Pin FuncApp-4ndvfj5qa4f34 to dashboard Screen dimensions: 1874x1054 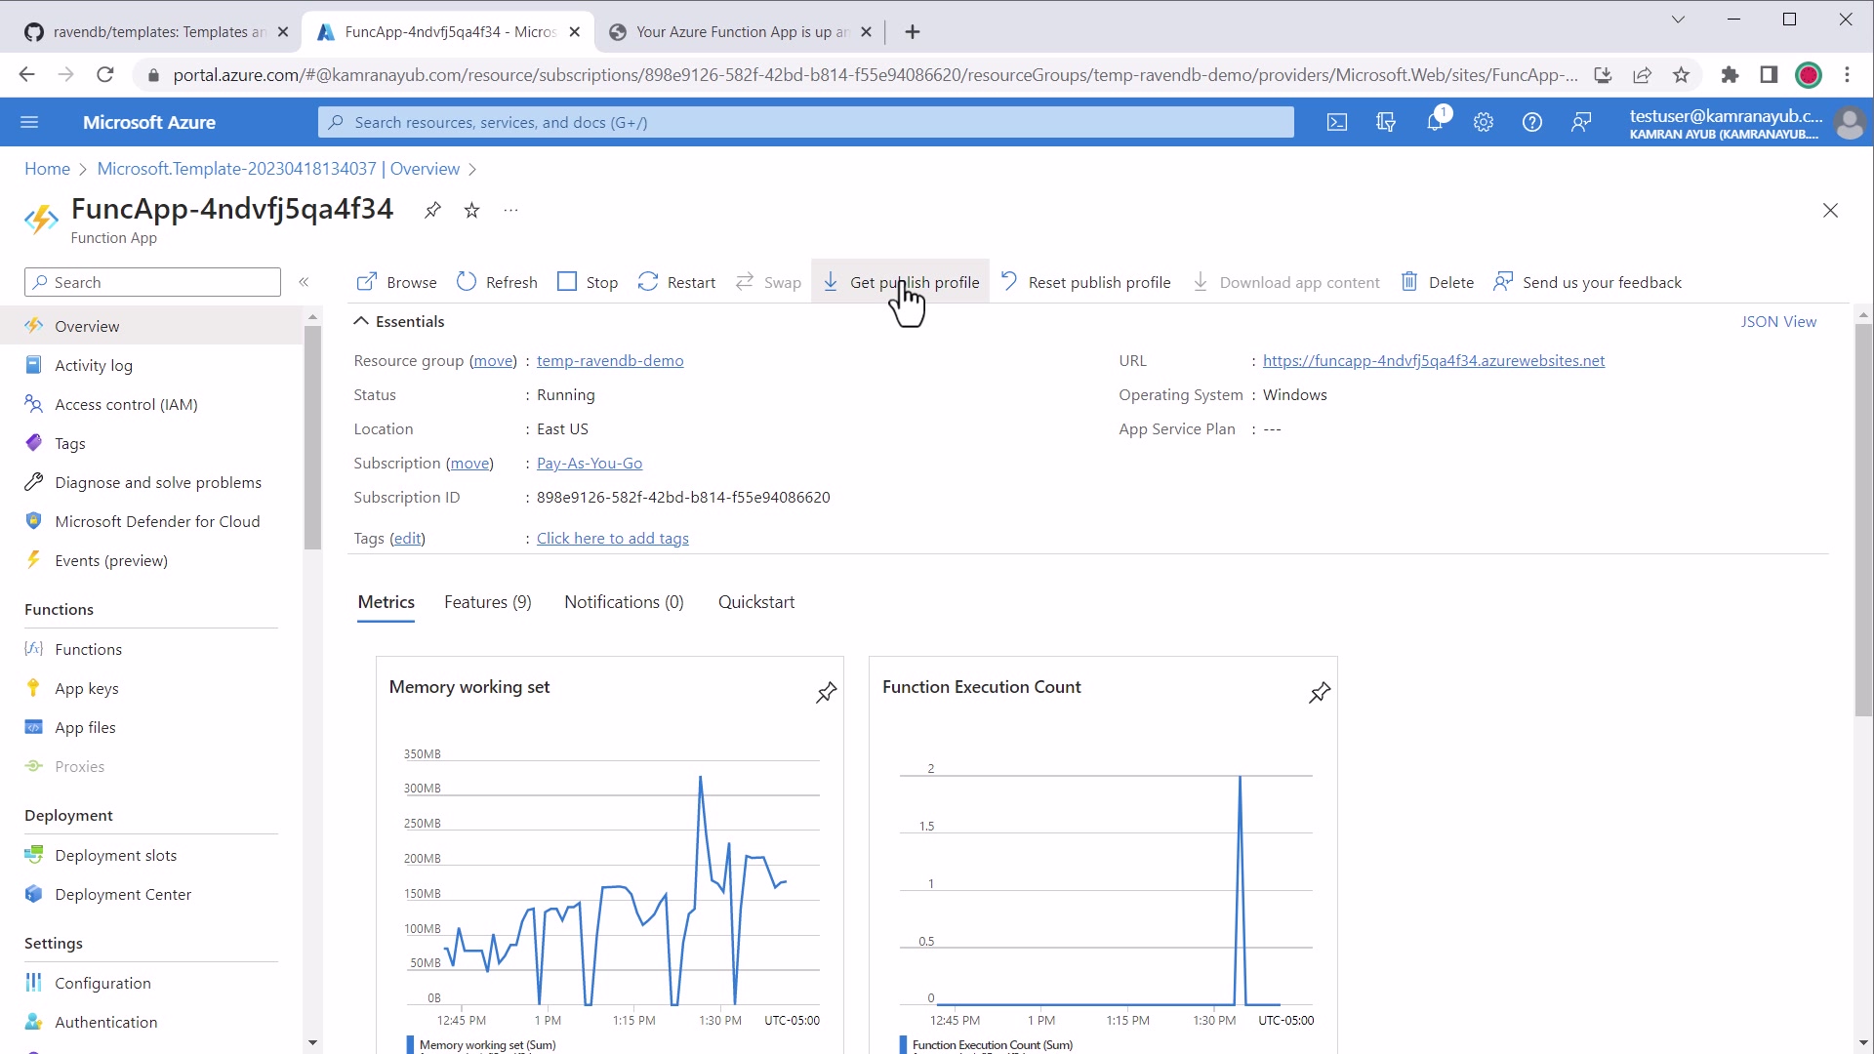pos(432,210)
